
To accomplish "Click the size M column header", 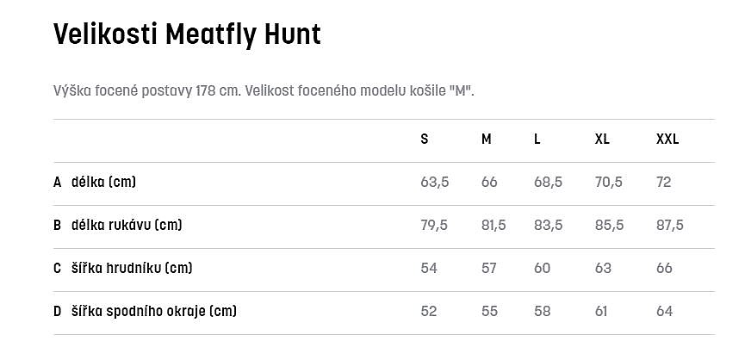I will pyautogui.click(x=487, y=140).
